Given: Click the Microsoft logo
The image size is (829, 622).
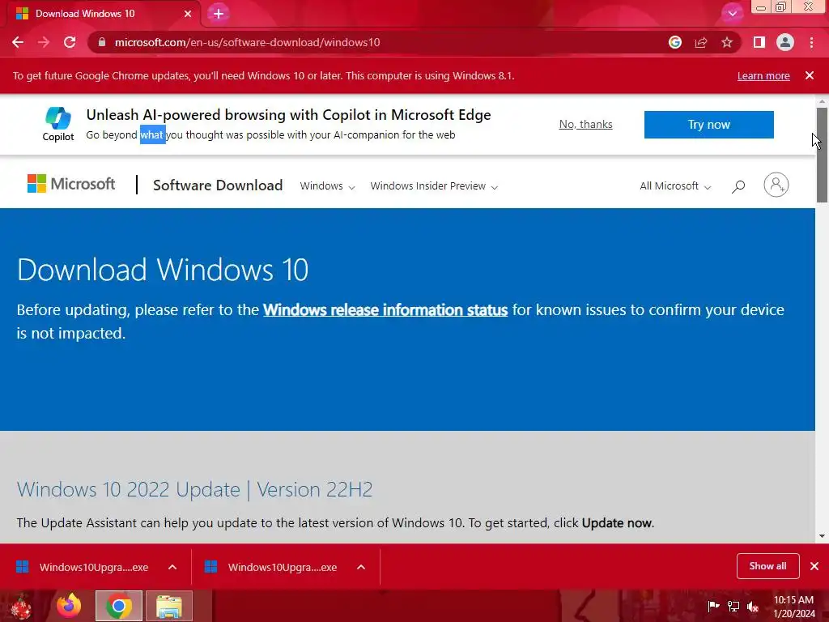Looking at the screenshot, I should pos(71,184).
